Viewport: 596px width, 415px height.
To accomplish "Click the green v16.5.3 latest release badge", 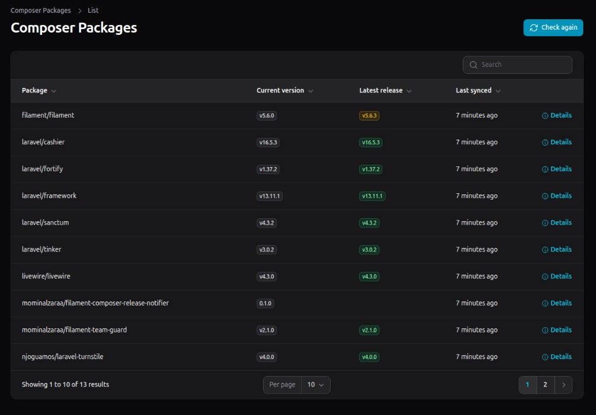I will [371, 143].
